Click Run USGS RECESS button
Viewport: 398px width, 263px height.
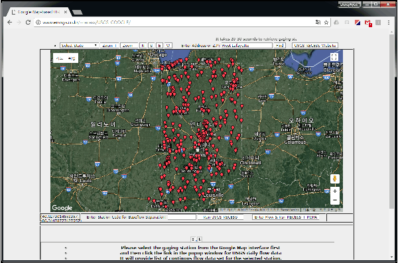(220, 217)
